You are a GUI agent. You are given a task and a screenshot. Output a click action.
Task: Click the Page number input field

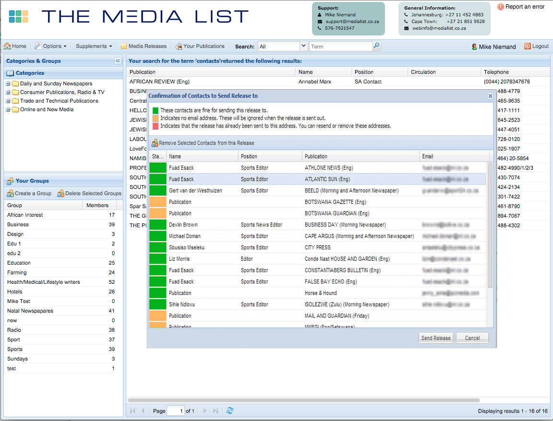point(176,410)
